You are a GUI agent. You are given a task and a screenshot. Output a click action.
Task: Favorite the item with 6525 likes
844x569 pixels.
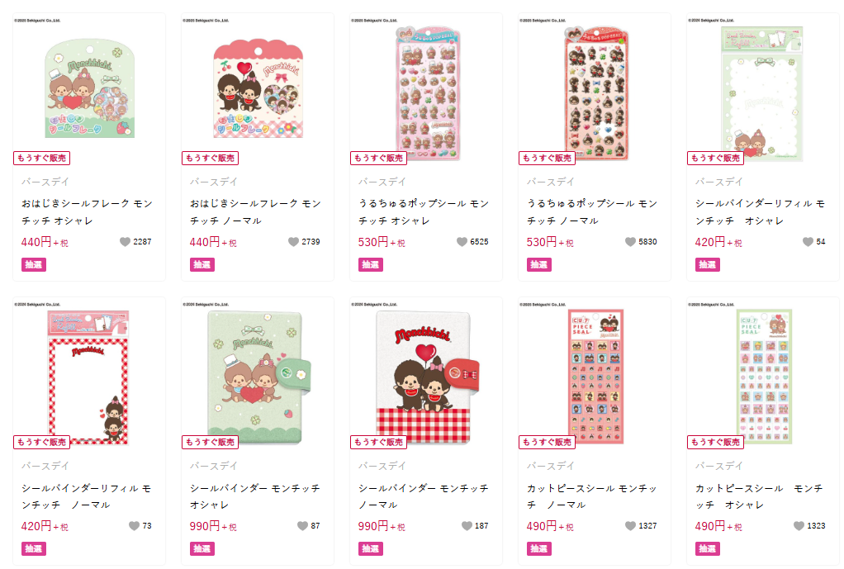[462, 242]
